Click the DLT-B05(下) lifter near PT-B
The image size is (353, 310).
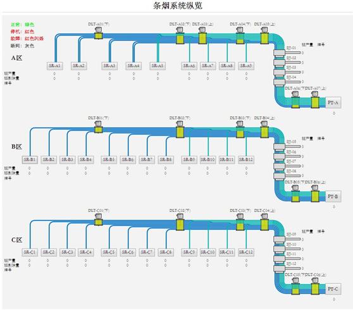click(295, 194)
